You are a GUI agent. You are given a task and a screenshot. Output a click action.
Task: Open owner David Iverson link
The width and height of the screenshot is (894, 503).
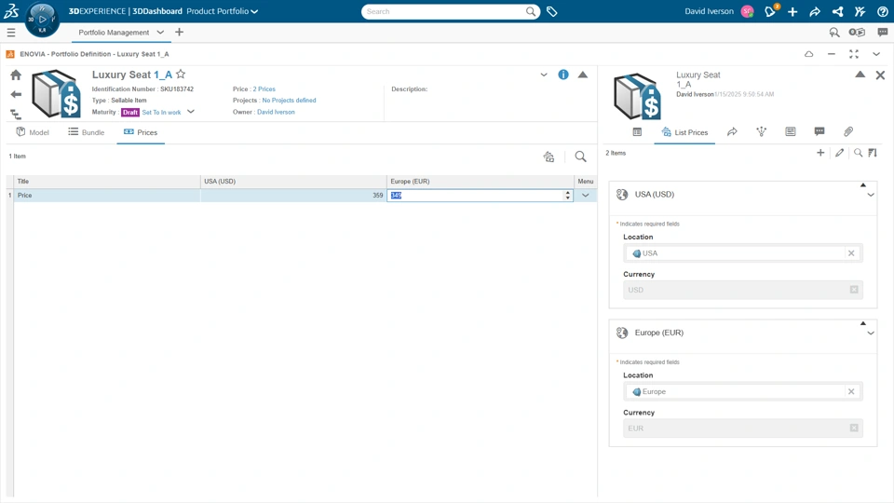coord(276,112)
